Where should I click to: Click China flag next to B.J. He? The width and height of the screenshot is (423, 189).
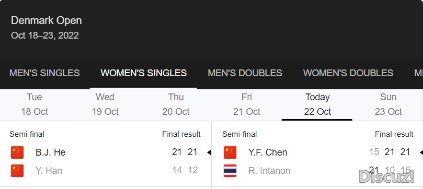(17, 152)
